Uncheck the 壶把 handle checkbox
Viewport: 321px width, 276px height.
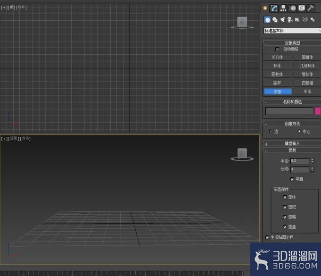(x=285, y=207)
